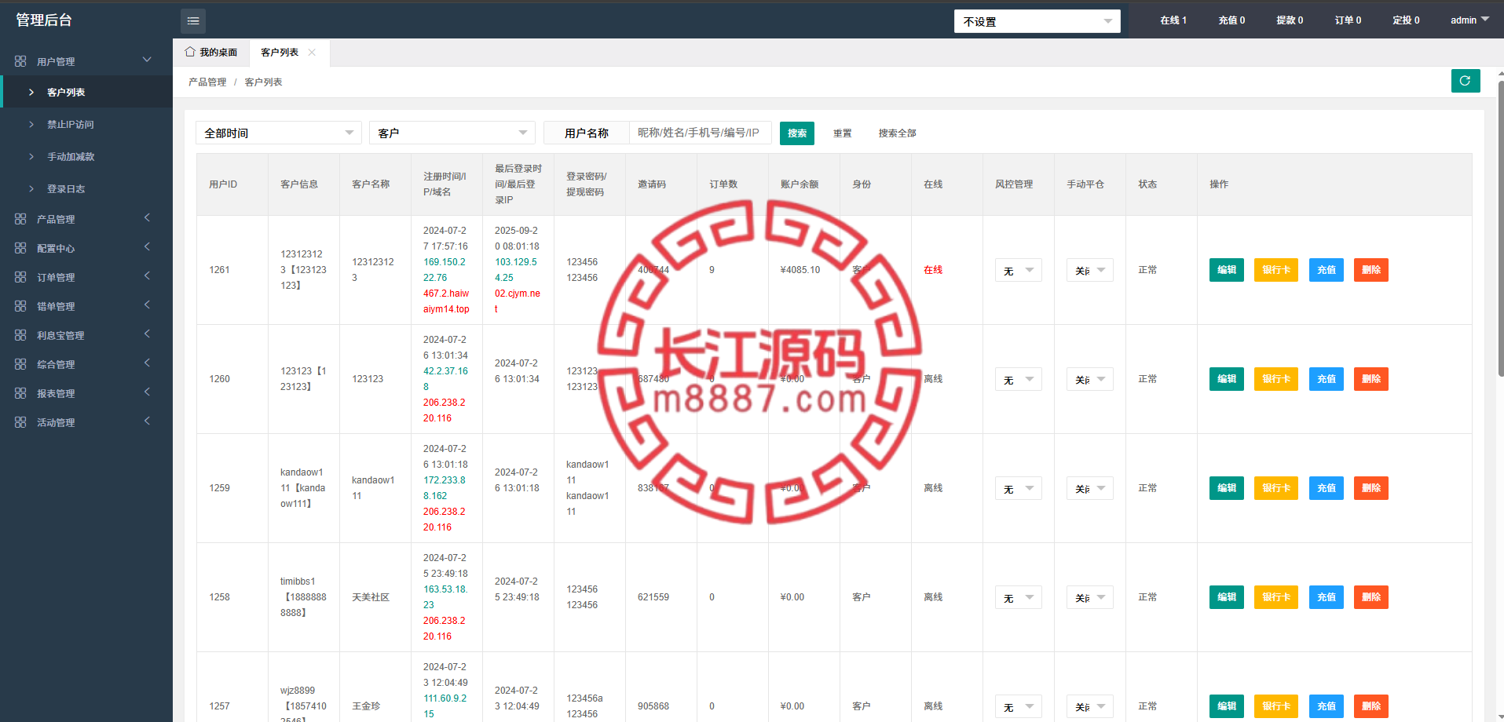The width and height of the screenshot is (1504, 722).
Task: Click invite code 905868
Action: [653, 706]
